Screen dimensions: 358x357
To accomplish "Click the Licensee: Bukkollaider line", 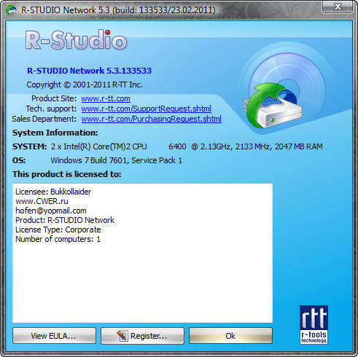I will 53,192.
